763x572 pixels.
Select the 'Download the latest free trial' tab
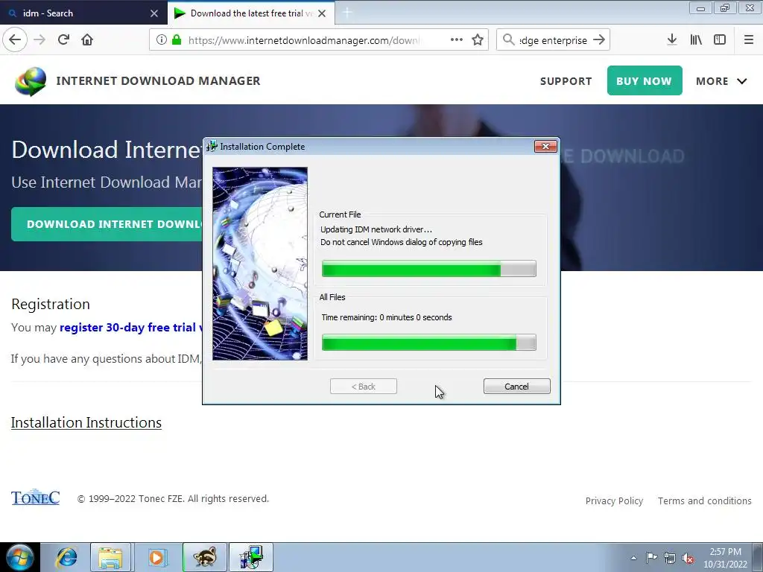[x=250, y=13]
